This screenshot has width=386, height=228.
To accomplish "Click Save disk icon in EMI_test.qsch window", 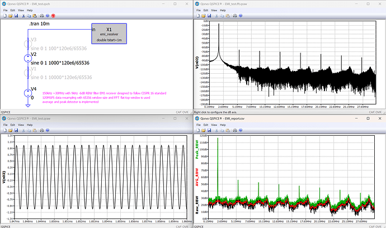I will (x=16, y=16).
